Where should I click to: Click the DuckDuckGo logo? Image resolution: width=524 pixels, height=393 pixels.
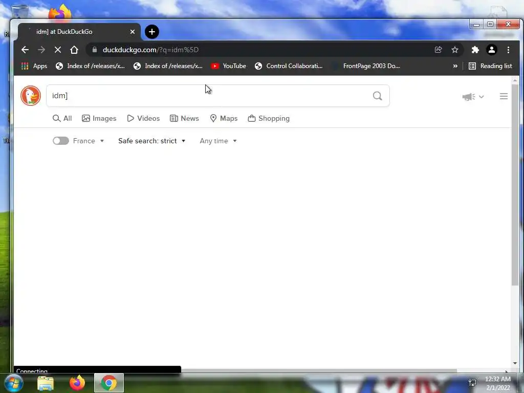(x=31, y=96)
